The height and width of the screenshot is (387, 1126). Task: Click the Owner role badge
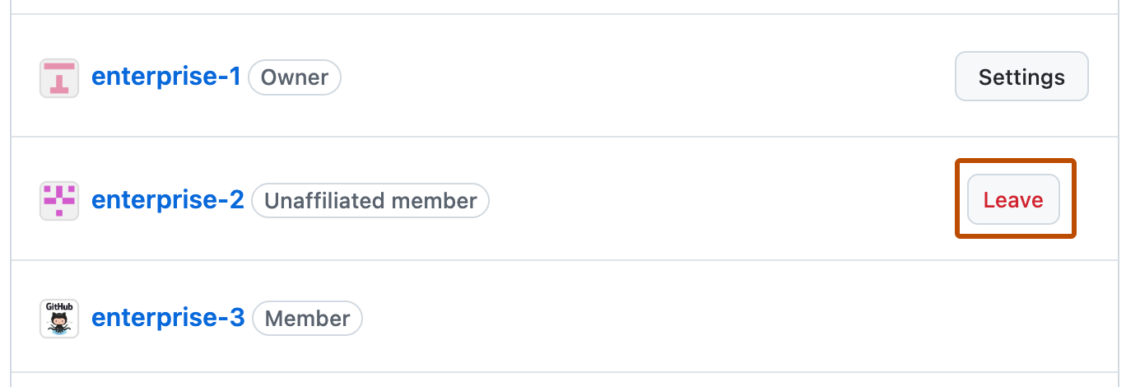[295, 77]
